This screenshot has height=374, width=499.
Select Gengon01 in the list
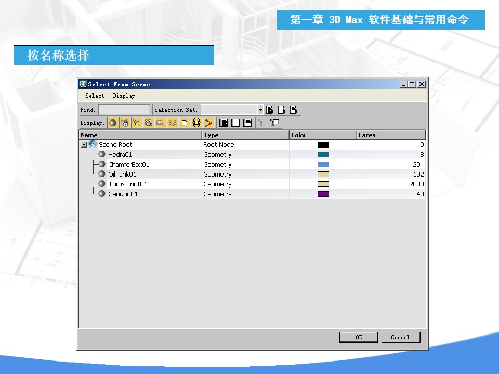(123, 194)
